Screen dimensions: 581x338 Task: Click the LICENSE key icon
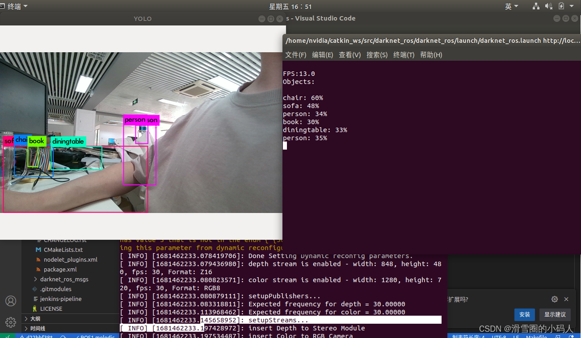tap(35, 309)
